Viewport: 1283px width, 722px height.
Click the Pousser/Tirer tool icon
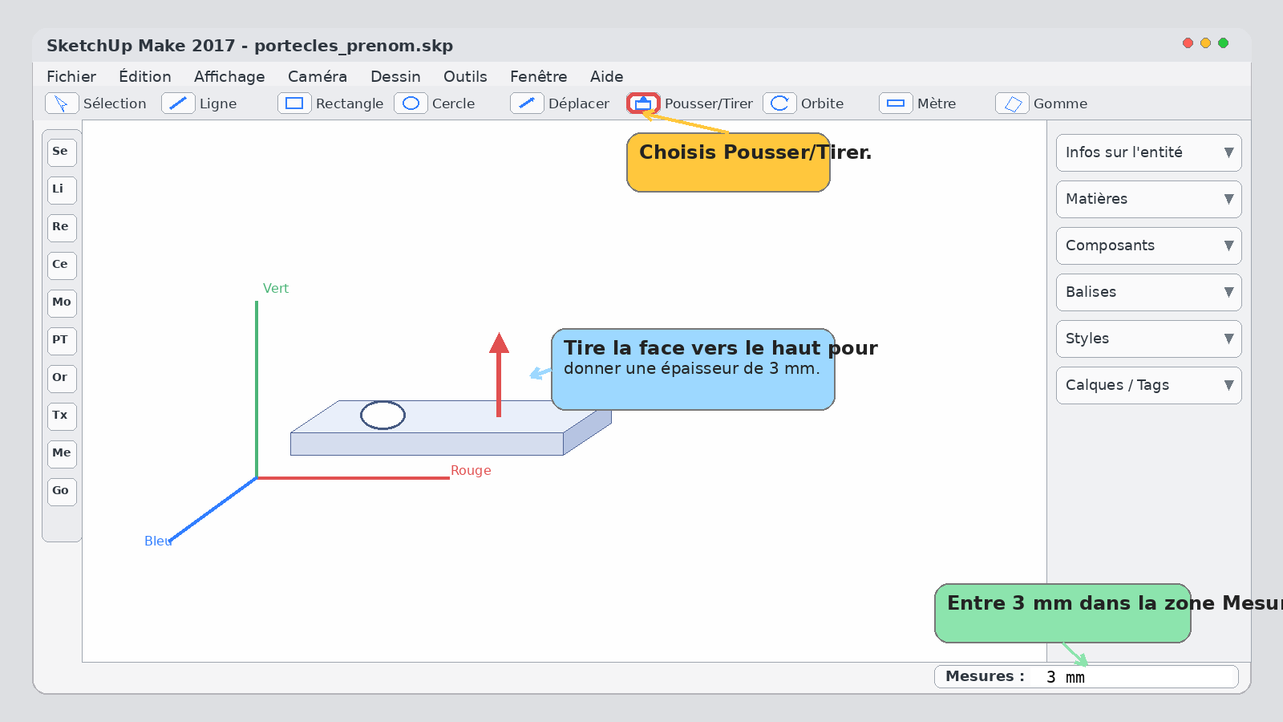click(643, 103)
